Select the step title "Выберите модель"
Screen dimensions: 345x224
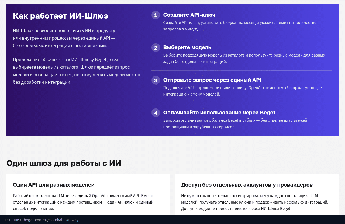(187, 47)
